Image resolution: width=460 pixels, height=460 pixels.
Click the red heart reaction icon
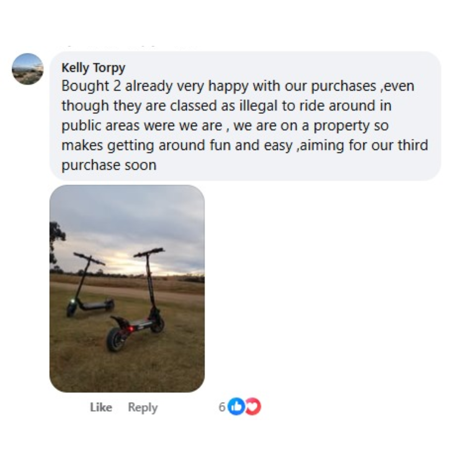click(253, 407)
